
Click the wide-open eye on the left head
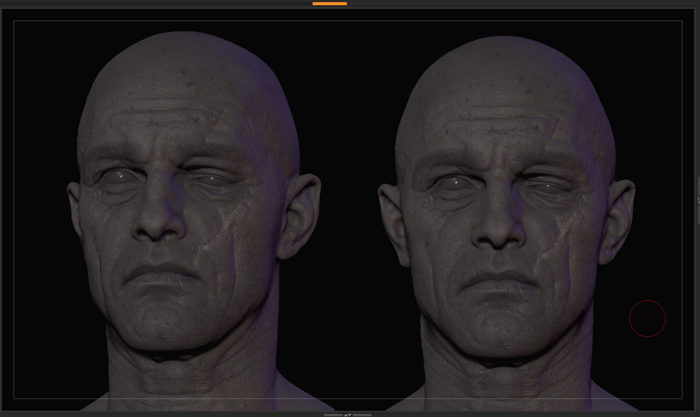(119, 177)
